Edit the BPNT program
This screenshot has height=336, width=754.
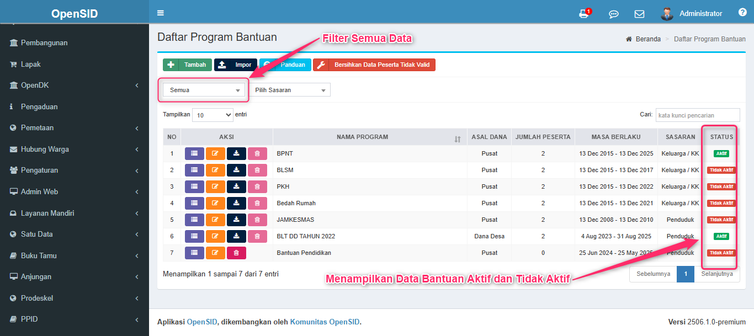pos(215,153)
